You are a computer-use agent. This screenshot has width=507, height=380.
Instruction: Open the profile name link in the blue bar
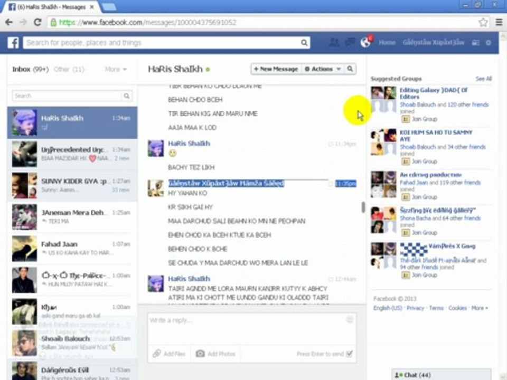(x=433, y=42)
